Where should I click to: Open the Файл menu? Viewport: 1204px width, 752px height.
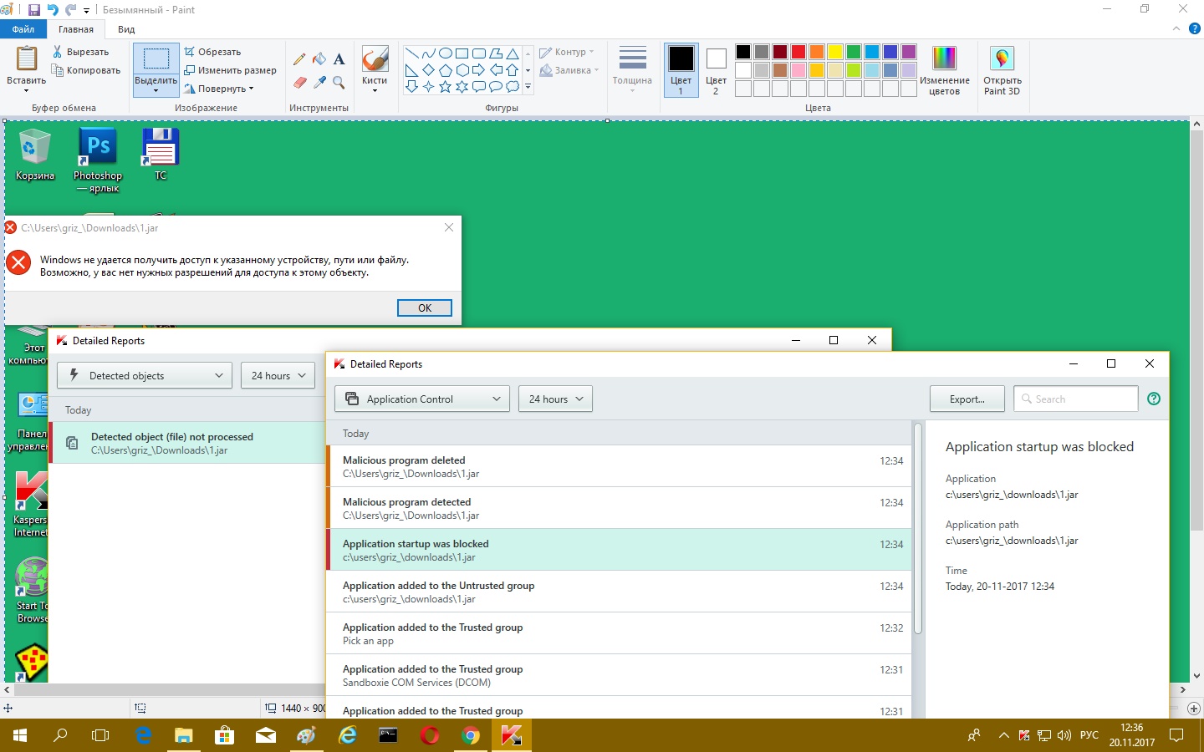coord(23,29)
